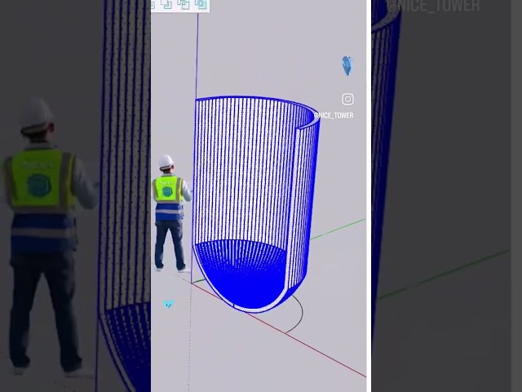Image resolution: width=522 pixels, height=392 pixels.
Task: Click the Solid Tools icon left of the teal-filled one
Action: coord(184,4)
